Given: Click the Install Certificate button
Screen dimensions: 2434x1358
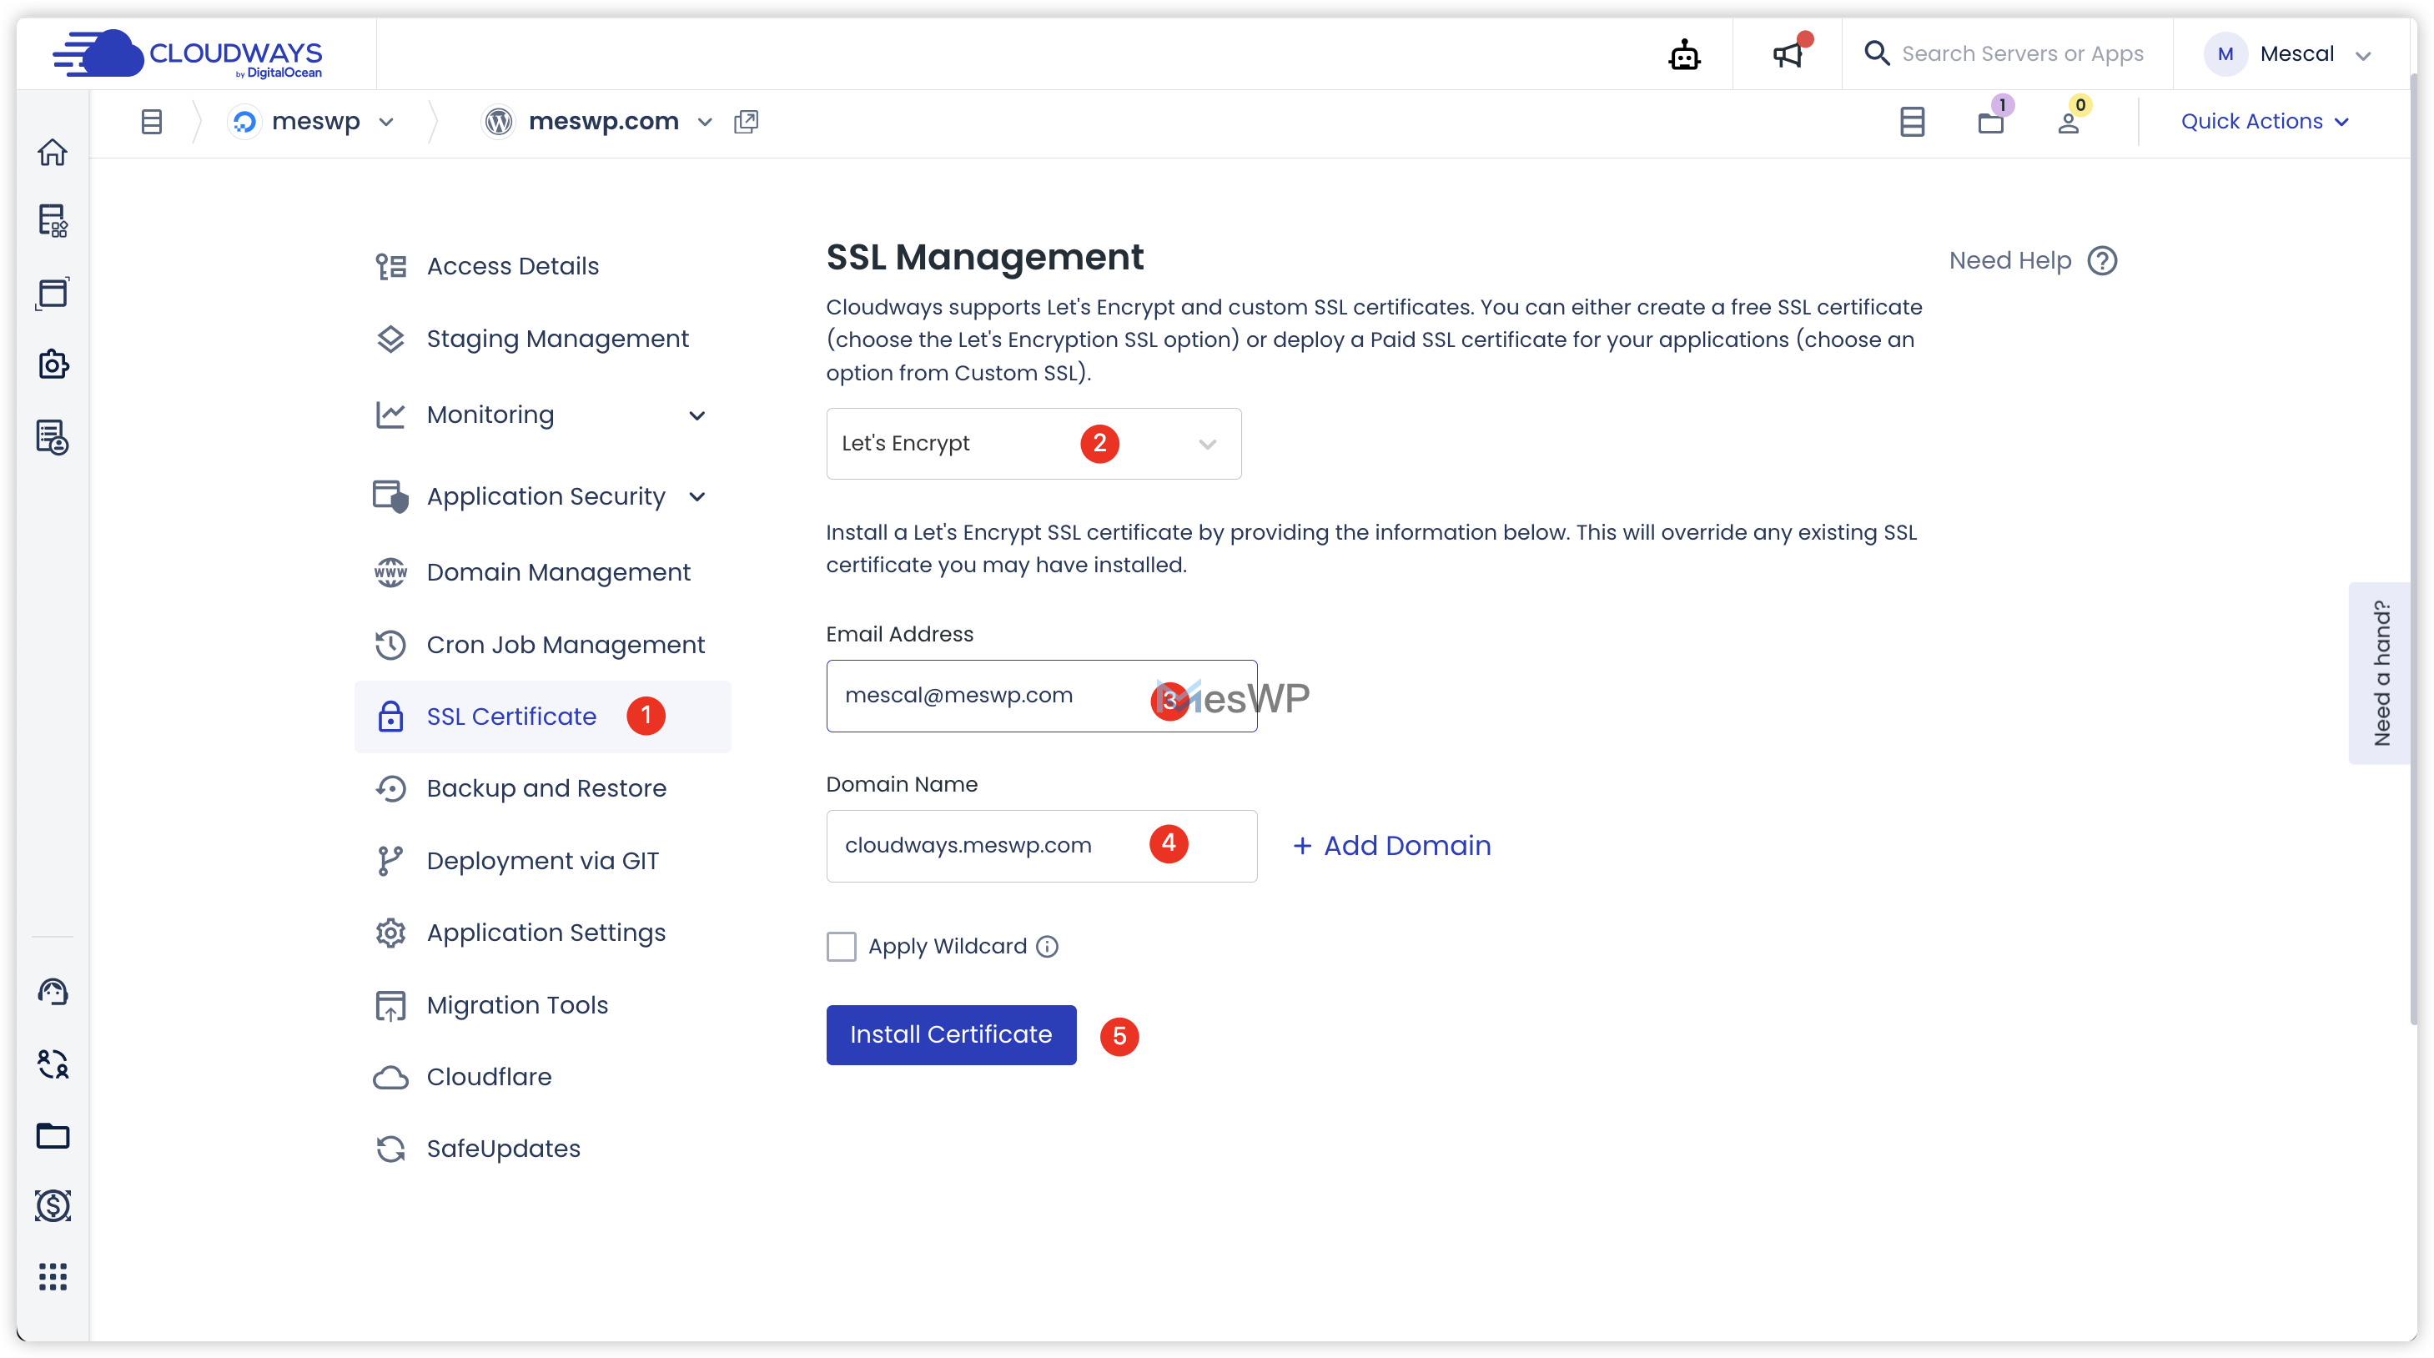Looking at the screenshot, I should (951, 1036).
